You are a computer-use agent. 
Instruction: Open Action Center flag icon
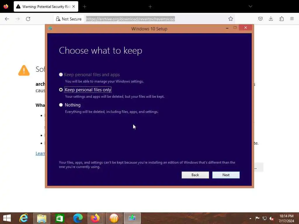(x=257, y=218)
